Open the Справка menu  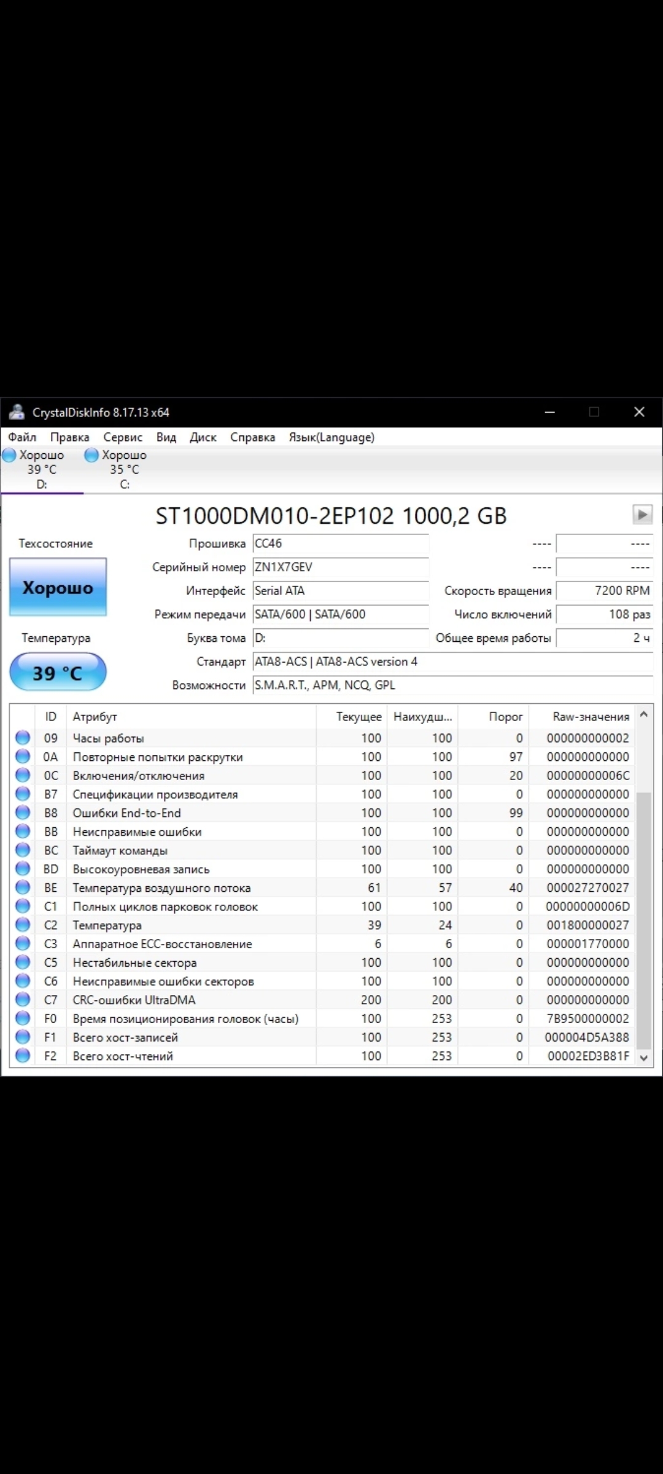pos(252,437)
